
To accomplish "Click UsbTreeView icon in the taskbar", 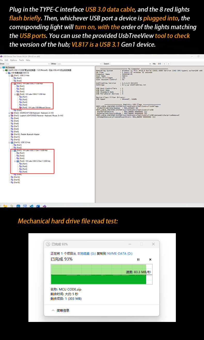I will tap(44, 206).
